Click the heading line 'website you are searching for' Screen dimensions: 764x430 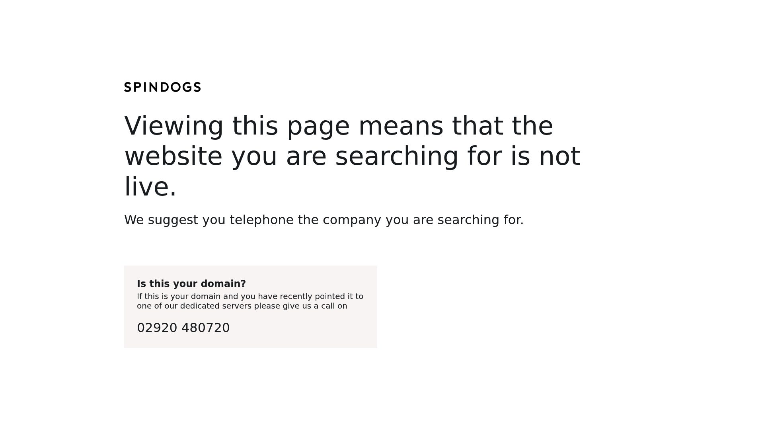pyautogui.click(x=352, y=157)
